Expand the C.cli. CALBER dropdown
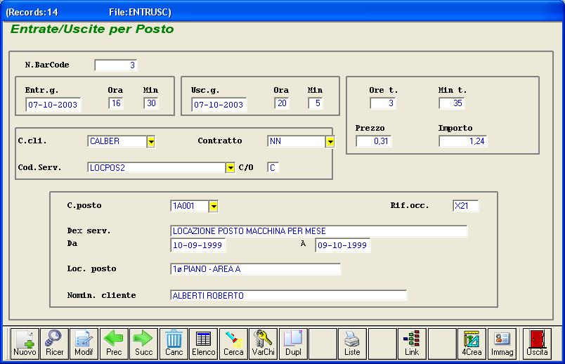The height and width of the screenshot is (364, 565). click(x=150, y=142)
